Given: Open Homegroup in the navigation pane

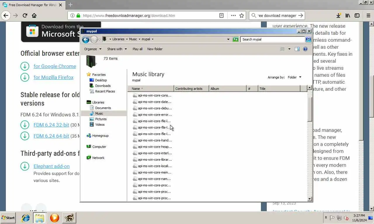Looking at the screenshot, I should pyautogui.click(x=100, y=136).
